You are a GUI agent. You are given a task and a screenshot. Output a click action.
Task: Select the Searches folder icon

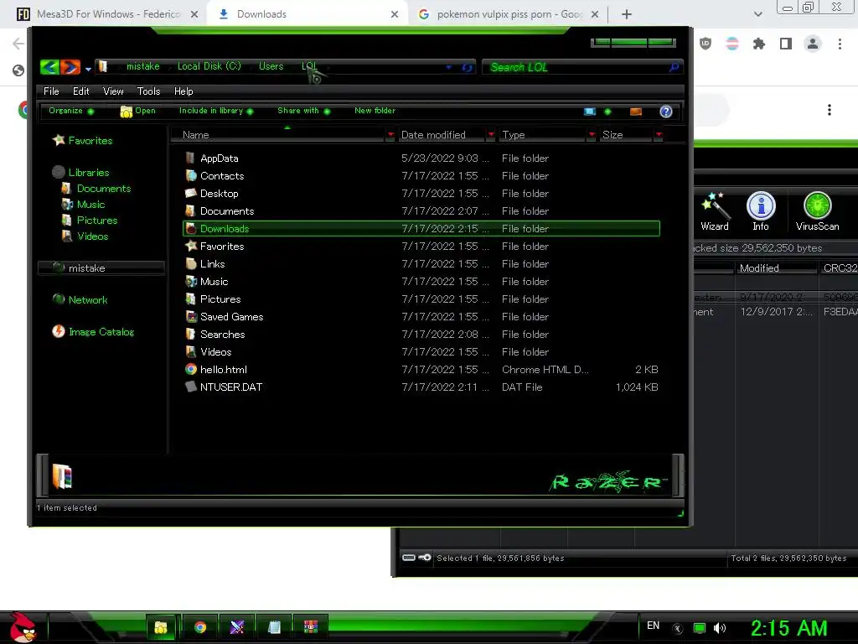[x=190, y=334]
